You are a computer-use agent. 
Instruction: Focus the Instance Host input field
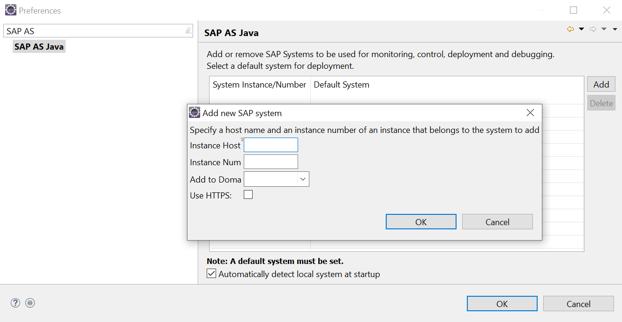coord(271,145)
